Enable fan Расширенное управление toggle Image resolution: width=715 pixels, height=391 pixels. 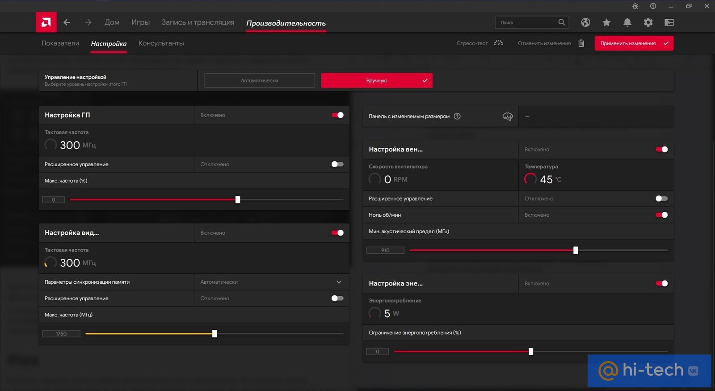(x=661, y=198)
